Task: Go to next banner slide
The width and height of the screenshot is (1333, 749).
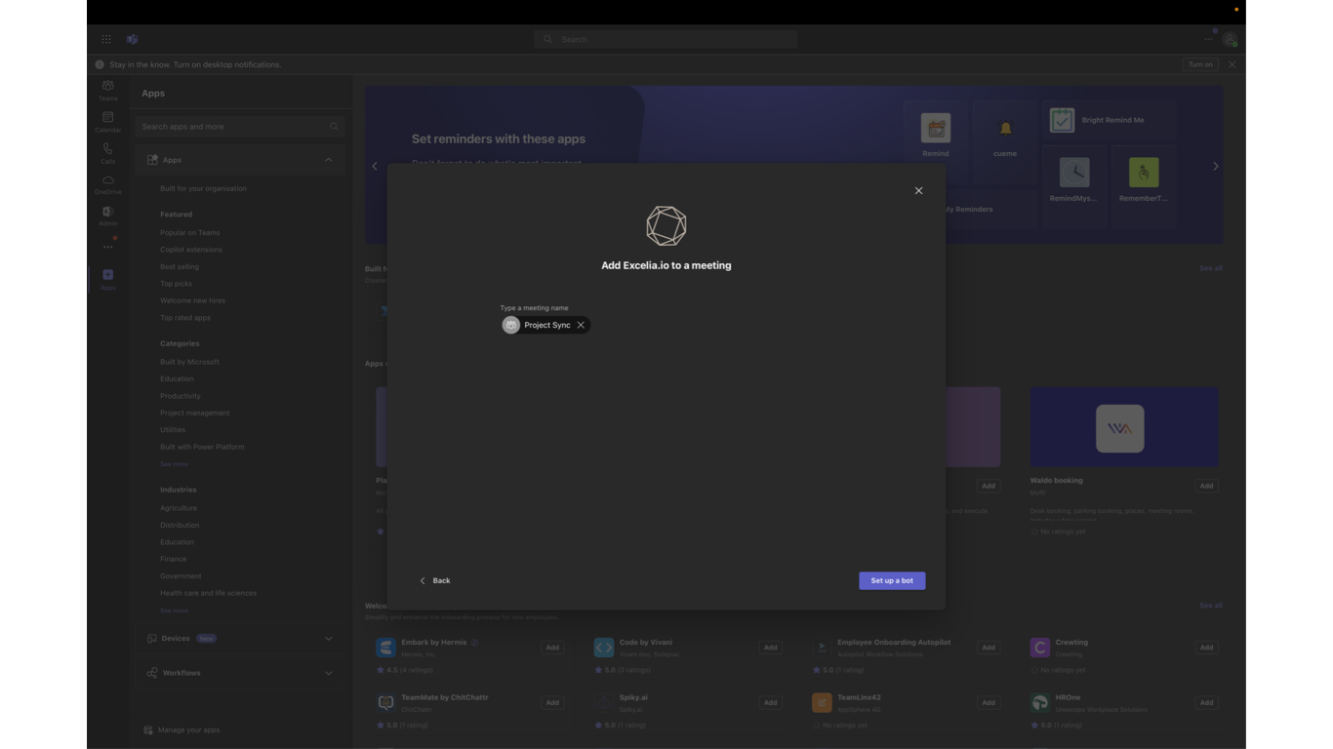Action: click(x=1215, y=166)
